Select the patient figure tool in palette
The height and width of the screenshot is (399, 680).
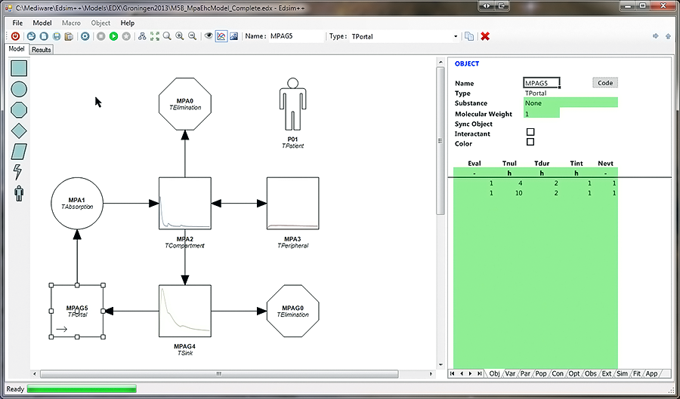coord(19,193)
